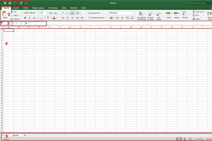Click the Insert cells icon
212x141 pixels.
[x=168, y=14]
